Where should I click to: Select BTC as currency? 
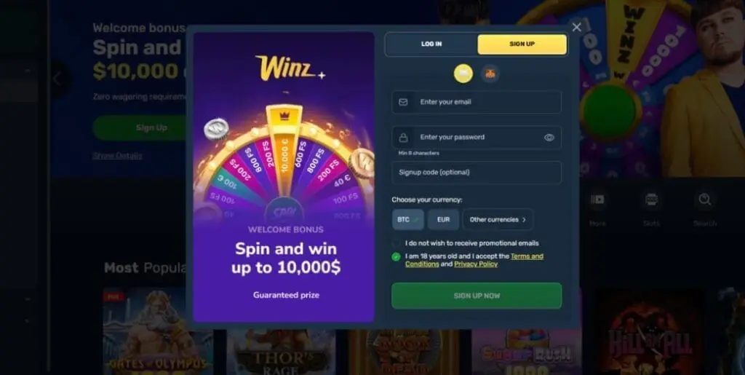click(407, 220)
